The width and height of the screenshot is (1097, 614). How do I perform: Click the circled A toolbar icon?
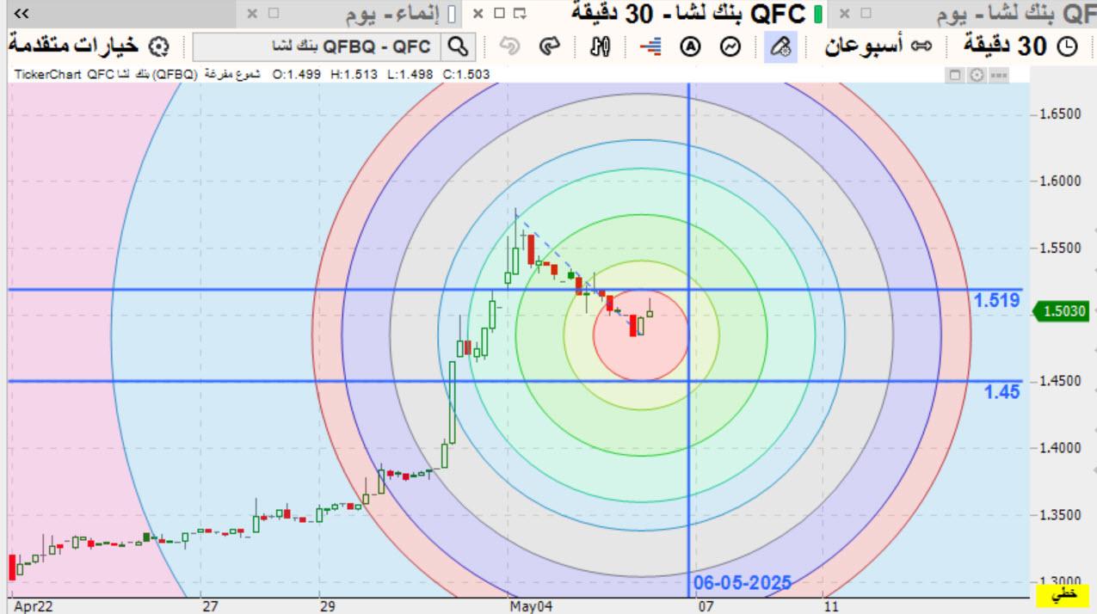click(689, 46)
